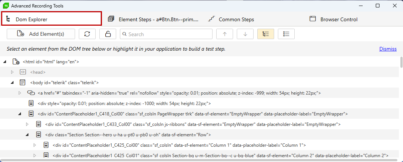The width and height of the screenshot is (403, 162).
Task: Expand the head node
Action: (12, 72)
